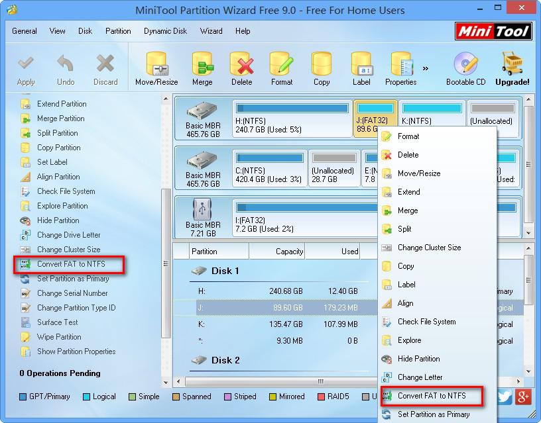Select Extend Partition in the sidebar

click(54, 104)
